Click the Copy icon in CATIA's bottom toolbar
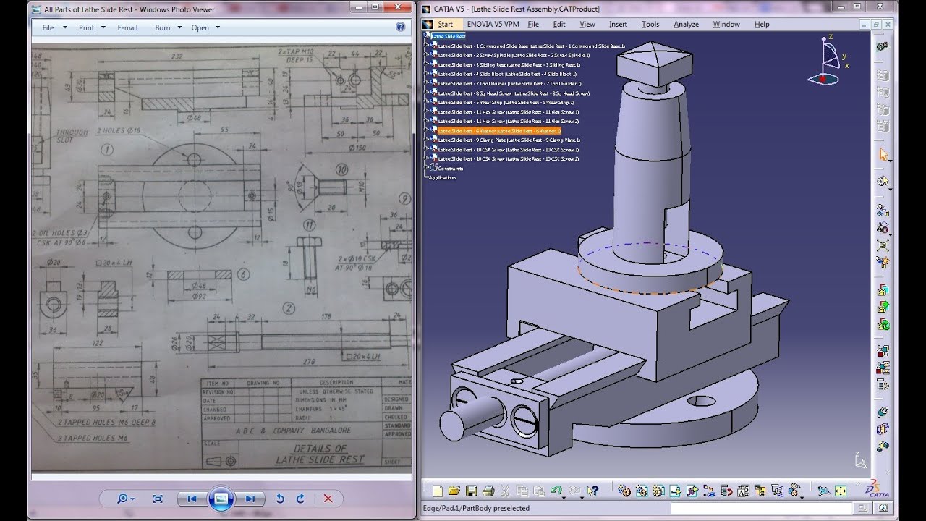The image size is (926, 521). click(522, 491)
